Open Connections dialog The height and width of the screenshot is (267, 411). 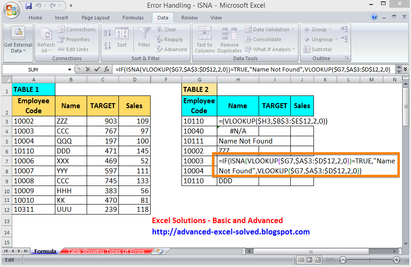point(77,29)
